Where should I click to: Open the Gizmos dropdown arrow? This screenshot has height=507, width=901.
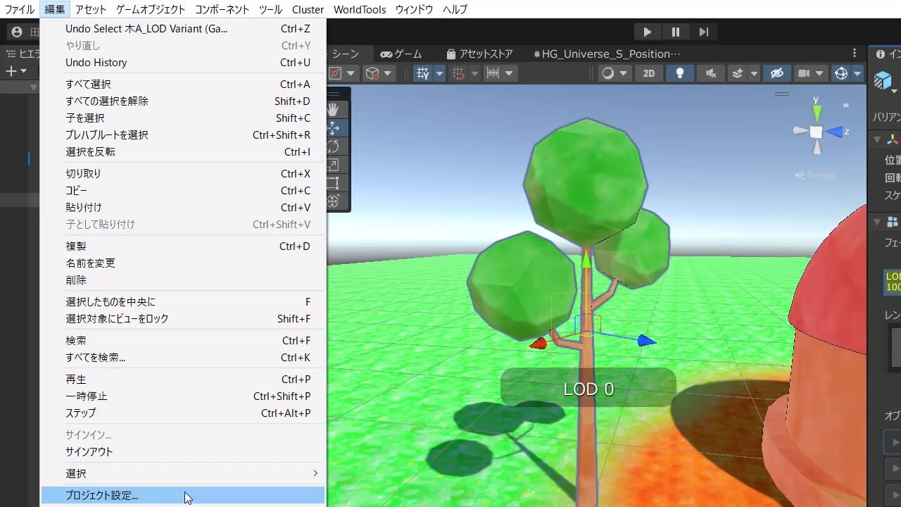point(857,73)
